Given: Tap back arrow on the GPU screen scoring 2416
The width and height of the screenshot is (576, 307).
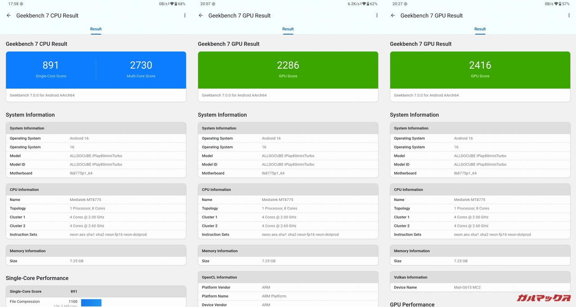Looking at the screenshot, I should click(x=393, y=15).
